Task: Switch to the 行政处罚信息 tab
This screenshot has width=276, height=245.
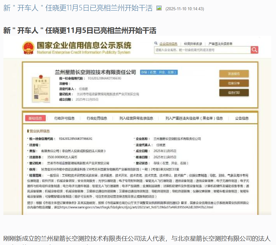Action: (x=97, y=118)
